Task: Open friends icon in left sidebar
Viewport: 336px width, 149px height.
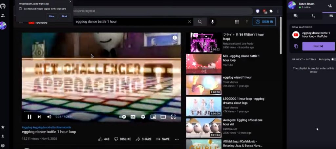Action: (x=3, y=16)
